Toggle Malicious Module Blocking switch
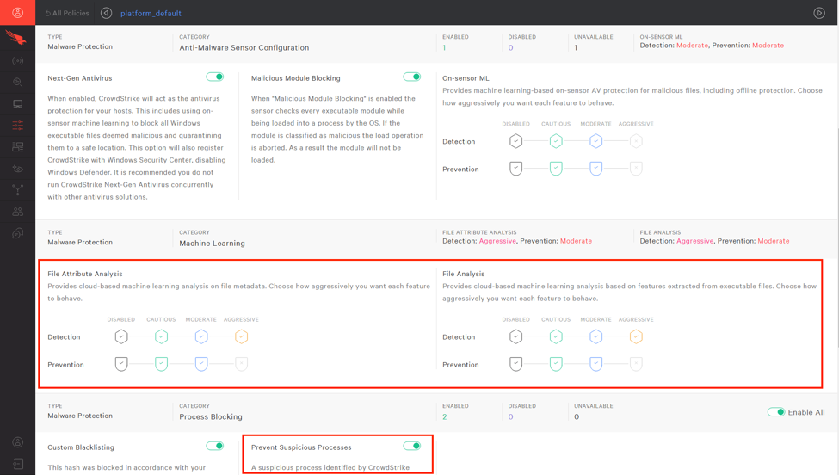The height and width of the screenshot is (475, 839). (412, 77)
